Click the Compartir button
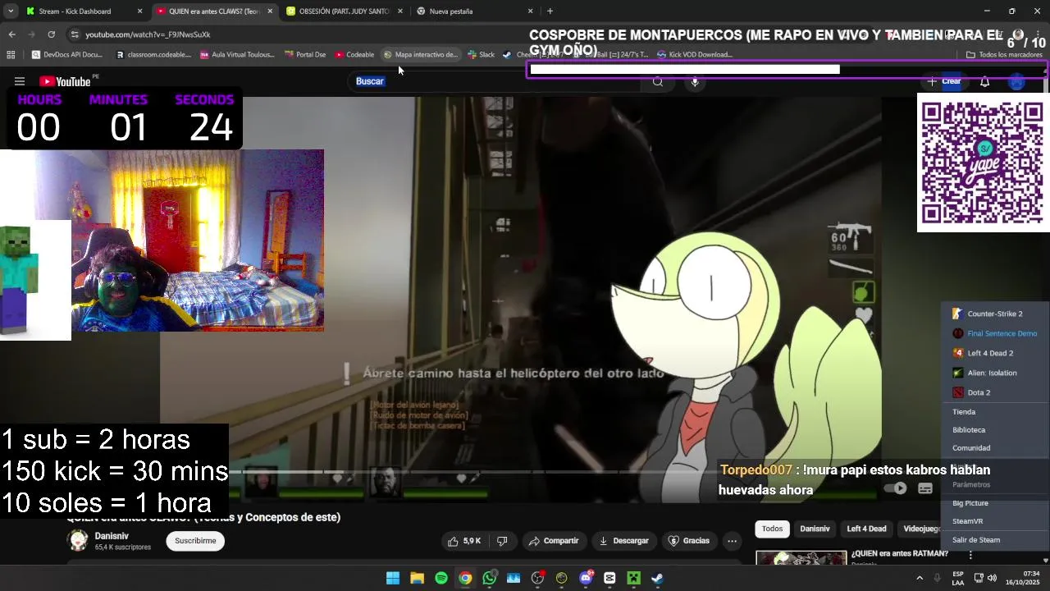1050x591 pixels. click(x=554, y=541)
